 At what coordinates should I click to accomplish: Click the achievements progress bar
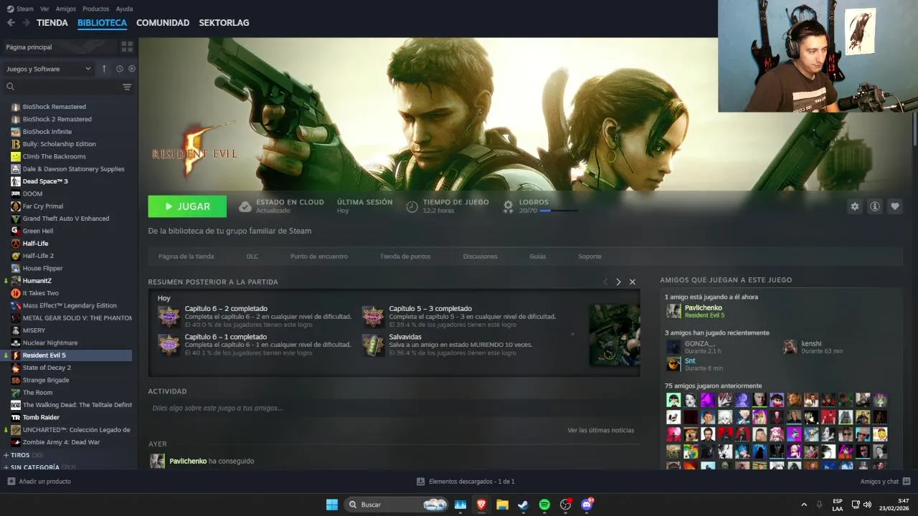pos(558,211)
